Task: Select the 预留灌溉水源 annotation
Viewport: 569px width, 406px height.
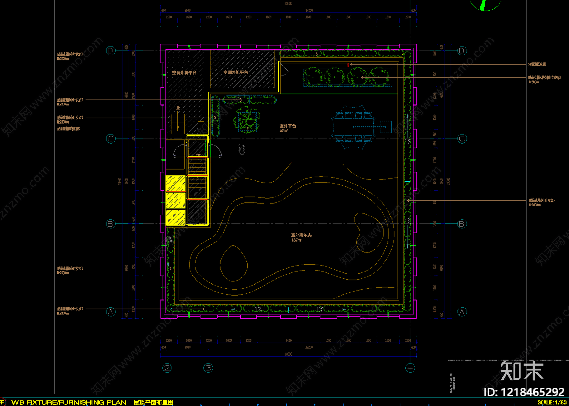Action: click(x=537, y=64)
